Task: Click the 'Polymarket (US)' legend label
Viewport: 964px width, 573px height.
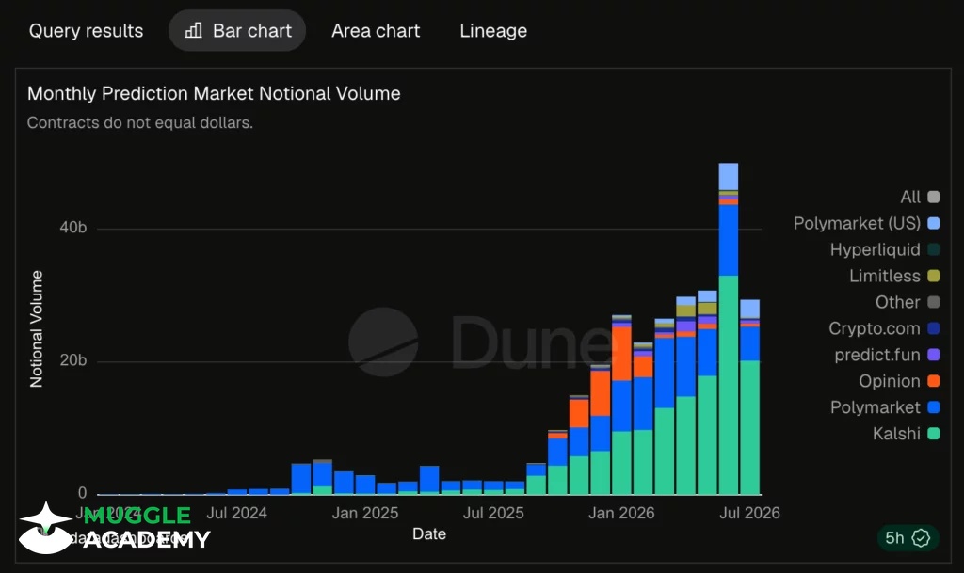Action: (857, 223)
